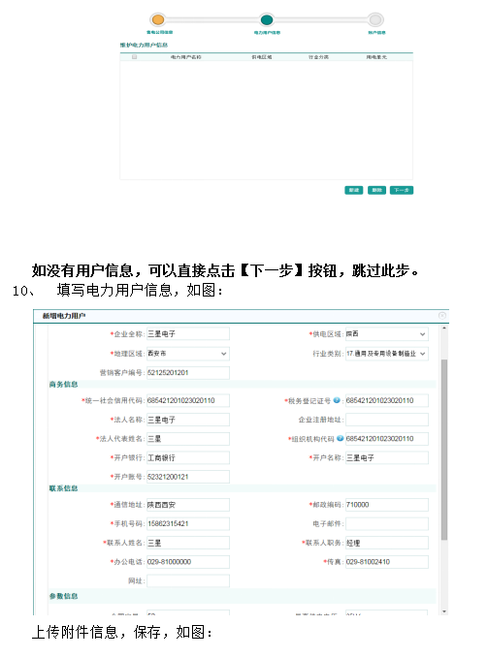Click the 行业分类 column header
The image size is (488, 657).
click(318, 57)
